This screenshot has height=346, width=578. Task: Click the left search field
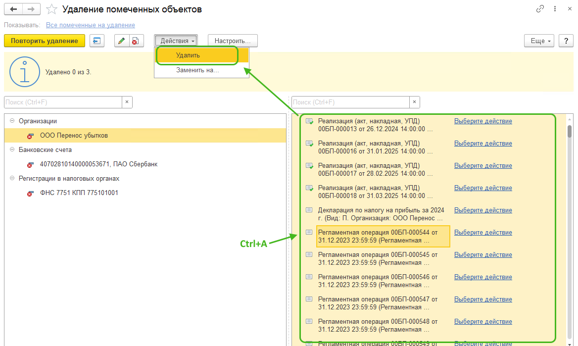click(x=63, y=102)
